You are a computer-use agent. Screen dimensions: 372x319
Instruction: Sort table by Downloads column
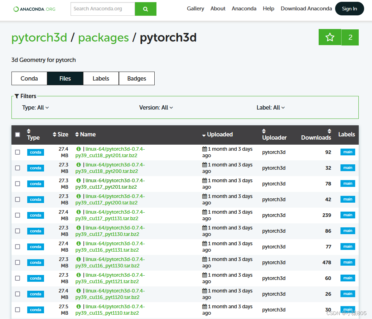coord(316,135)
